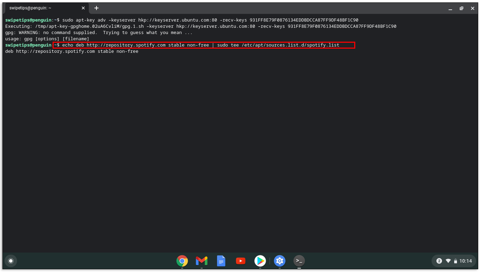Open the launcher circle button
The width and height of the screenshot is (481, 272).
point(11,261)
